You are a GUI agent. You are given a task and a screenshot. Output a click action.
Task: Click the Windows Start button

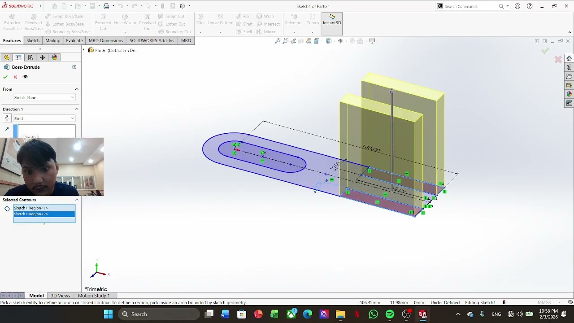click(109, 314)
